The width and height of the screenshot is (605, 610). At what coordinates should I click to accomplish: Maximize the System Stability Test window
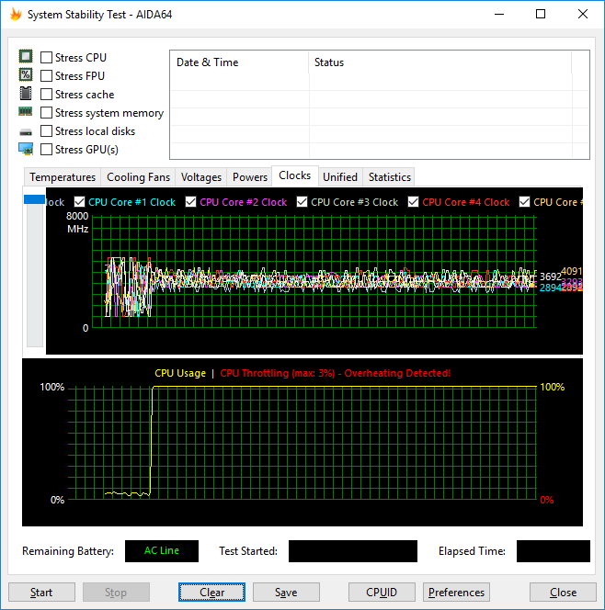(x=541, y=15)
